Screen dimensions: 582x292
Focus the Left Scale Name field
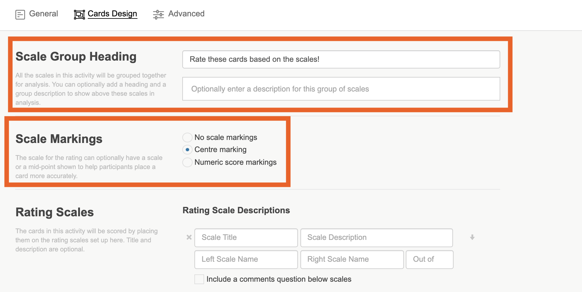click(246, 259)
